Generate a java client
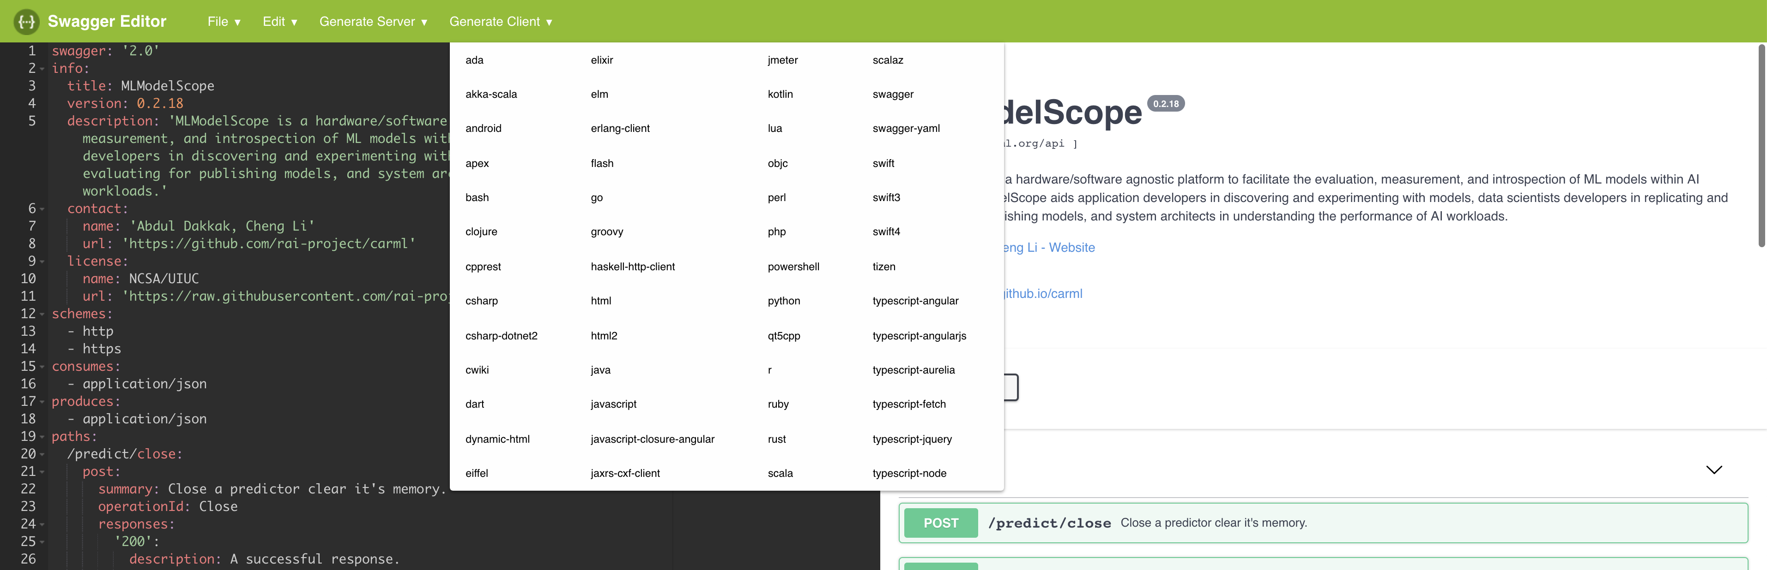The height and width of the screenshot is (570, 1767). pyautogui.click(x=600, y=371)
